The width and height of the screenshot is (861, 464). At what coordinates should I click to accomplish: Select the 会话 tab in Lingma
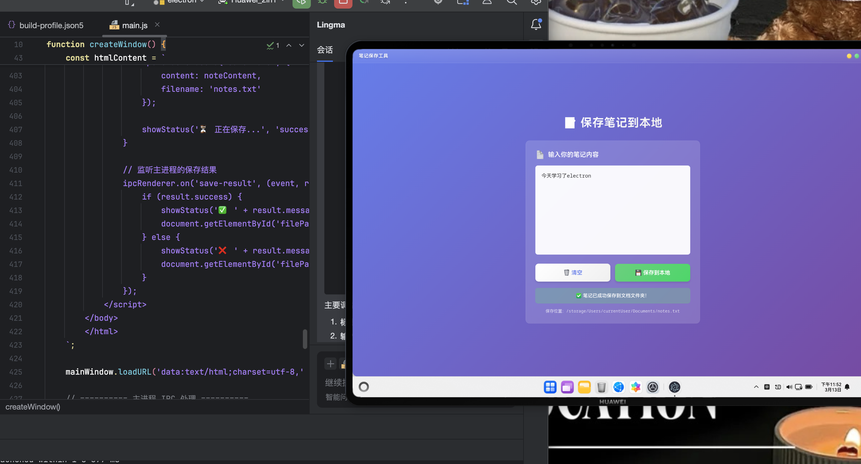point(325,50)
